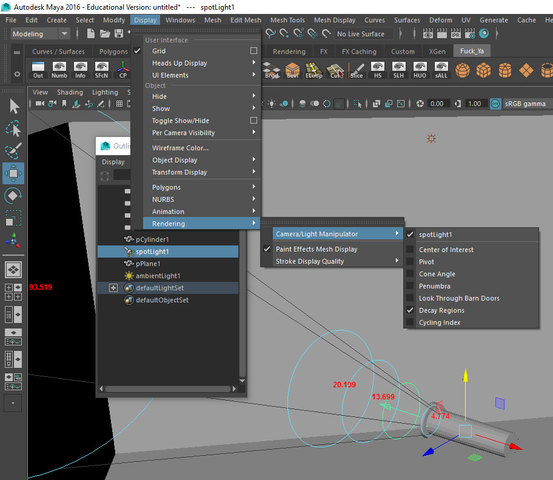
Task: Expand Show submenu
Action: (x=202, y=108)
